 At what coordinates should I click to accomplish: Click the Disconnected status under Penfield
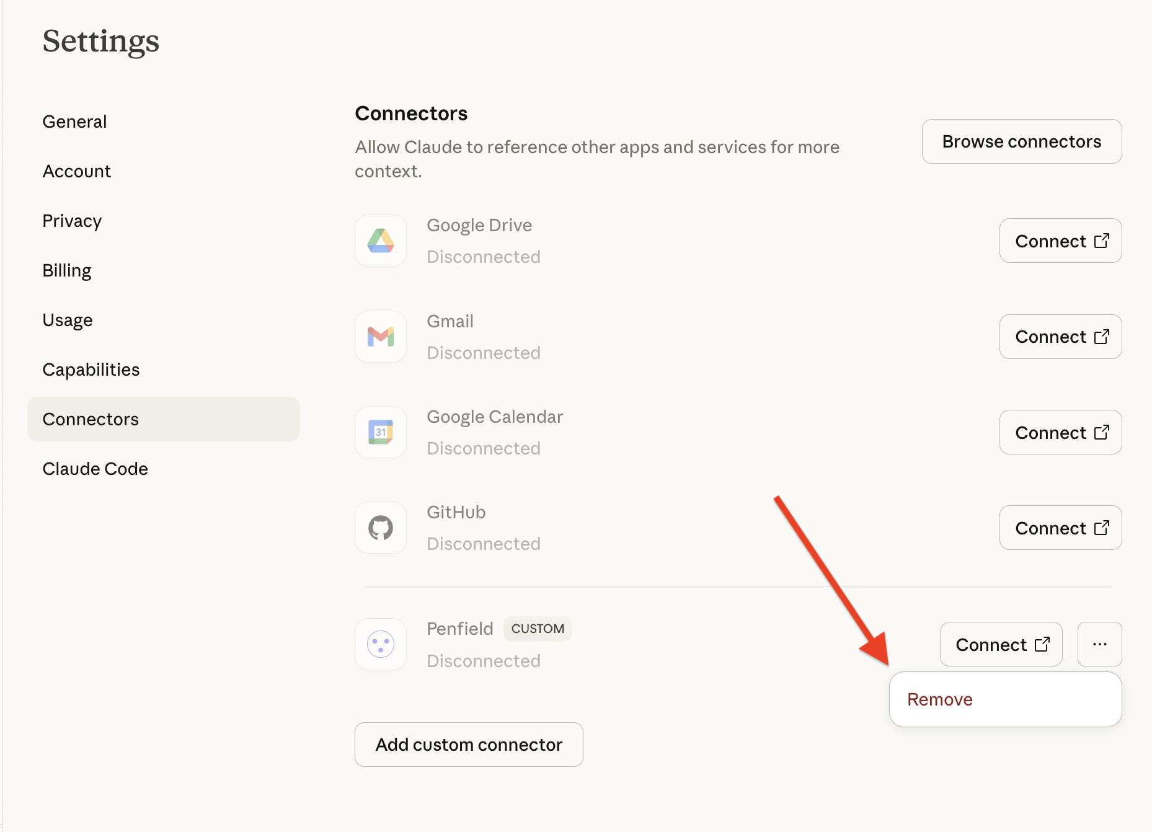[x=484, y=661]
